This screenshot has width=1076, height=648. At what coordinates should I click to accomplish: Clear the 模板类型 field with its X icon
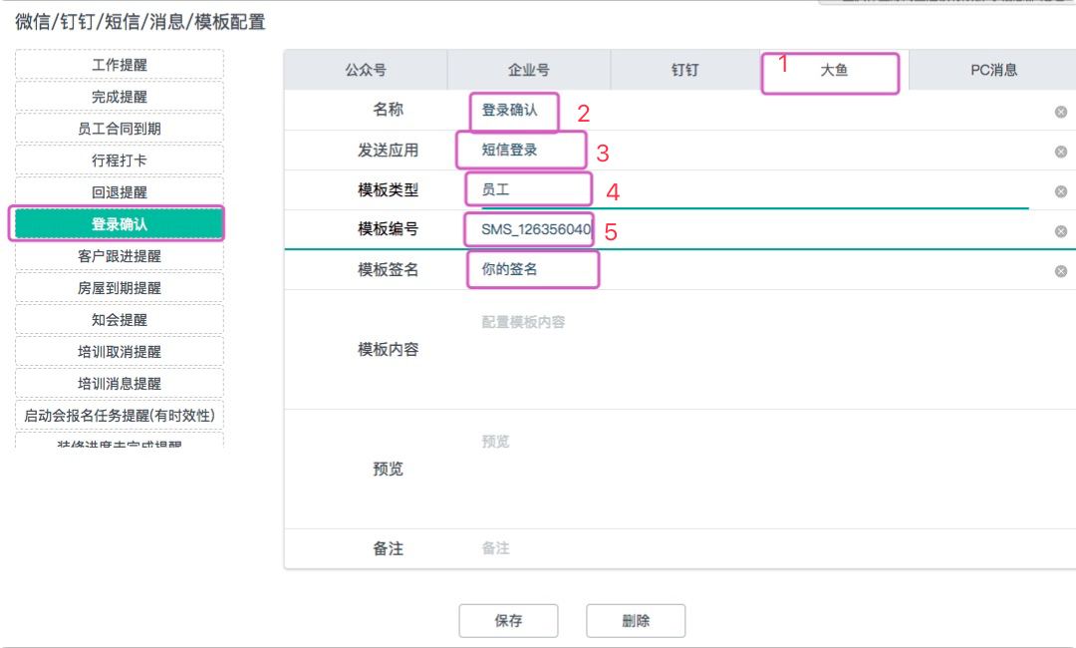coord(1061,191)
